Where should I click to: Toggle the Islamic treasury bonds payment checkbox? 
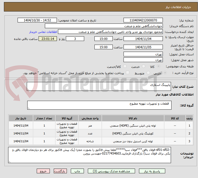[127, 73]
